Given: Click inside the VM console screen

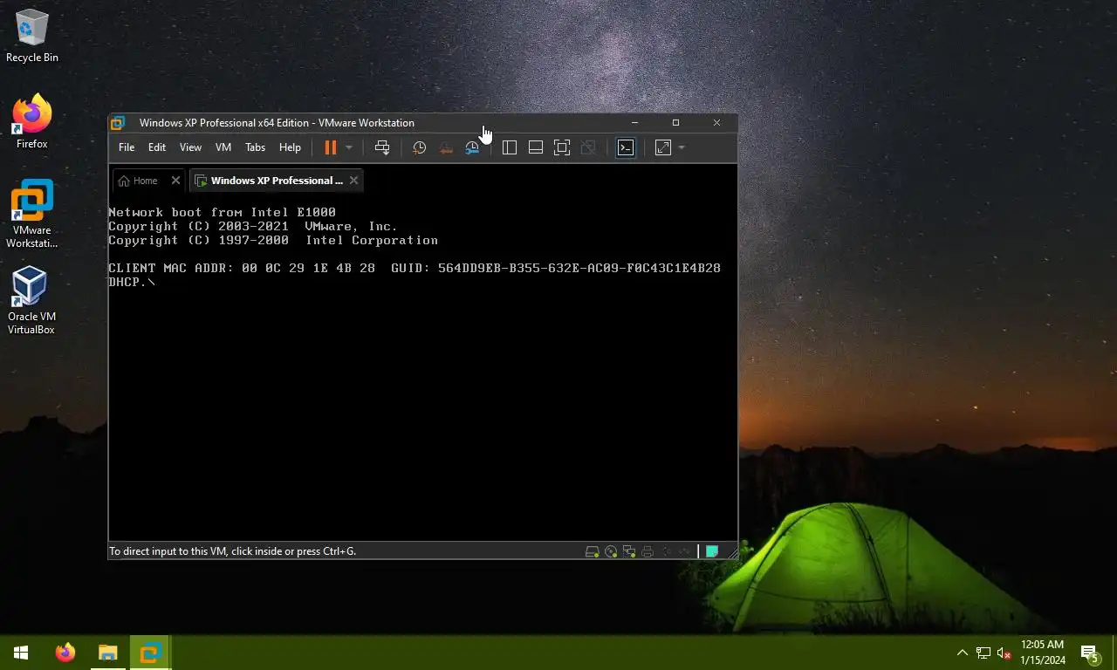Looking at the screenshot, I should (422, 372).
